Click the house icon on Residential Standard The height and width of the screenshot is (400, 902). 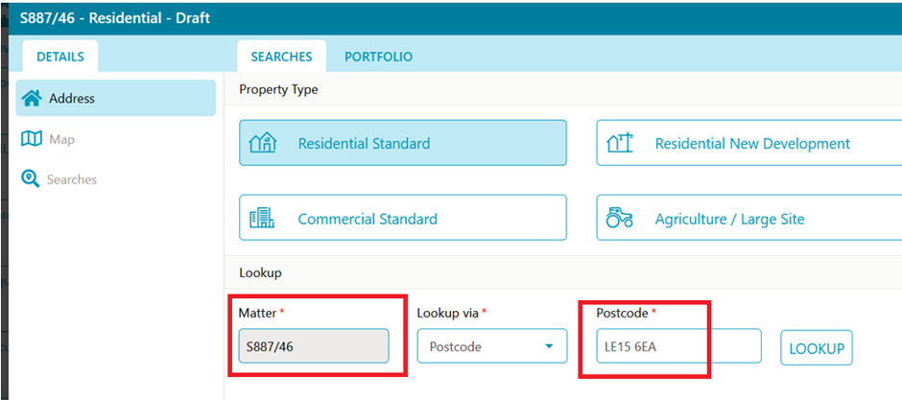[x=263, y=143]
